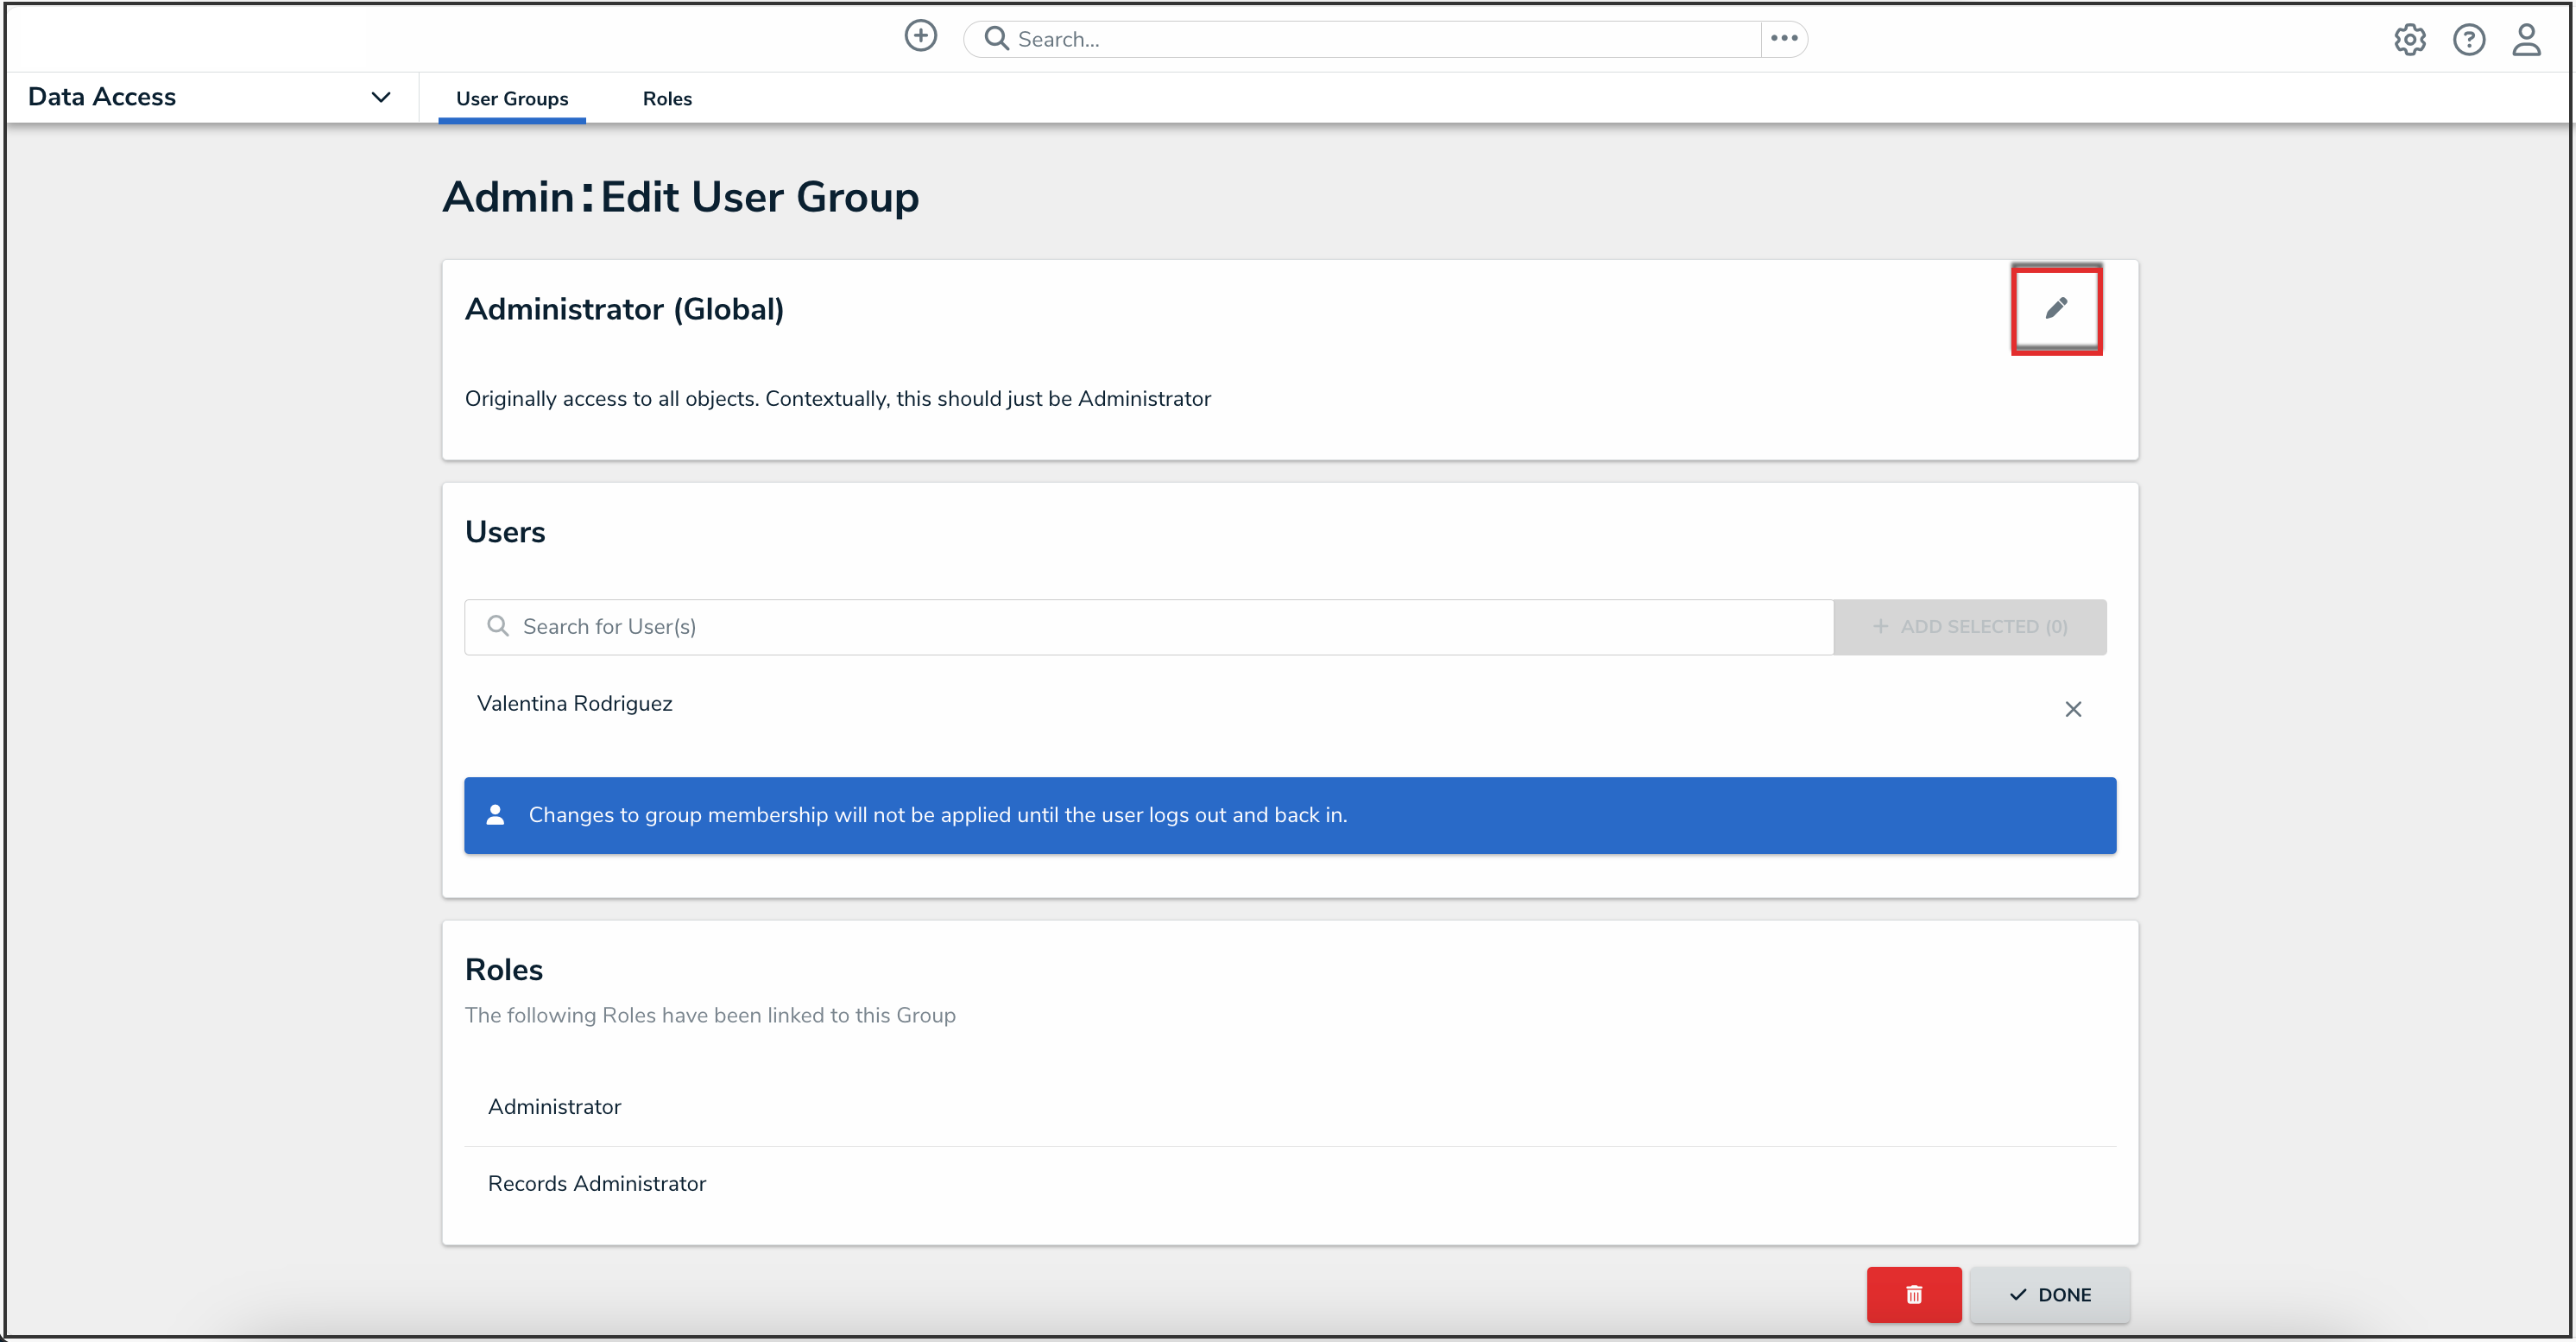Click the Add Selected (0) button
This screenshot has height=1342, width=2576.
[x=1969, y=627]
